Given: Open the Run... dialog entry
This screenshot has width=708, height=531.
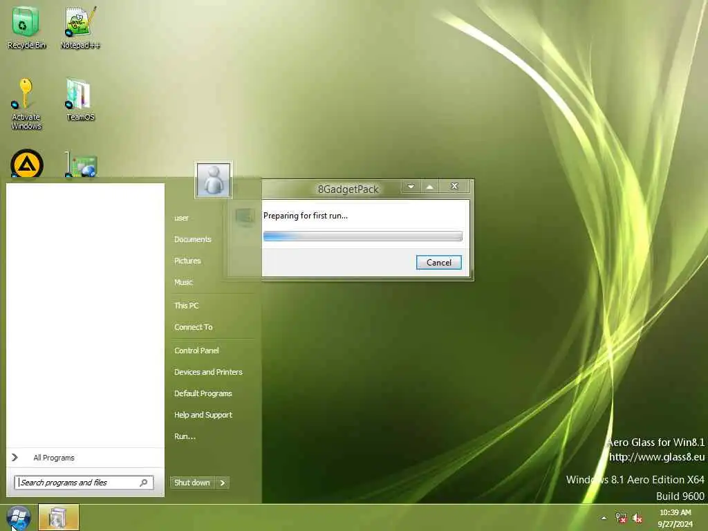Looking at the screenshot, I should click(x=185, y=436).
